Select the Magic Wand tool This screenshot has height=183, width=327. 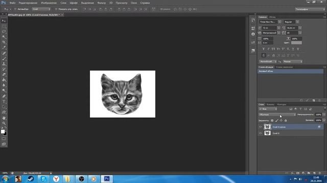tap(4, 37)
